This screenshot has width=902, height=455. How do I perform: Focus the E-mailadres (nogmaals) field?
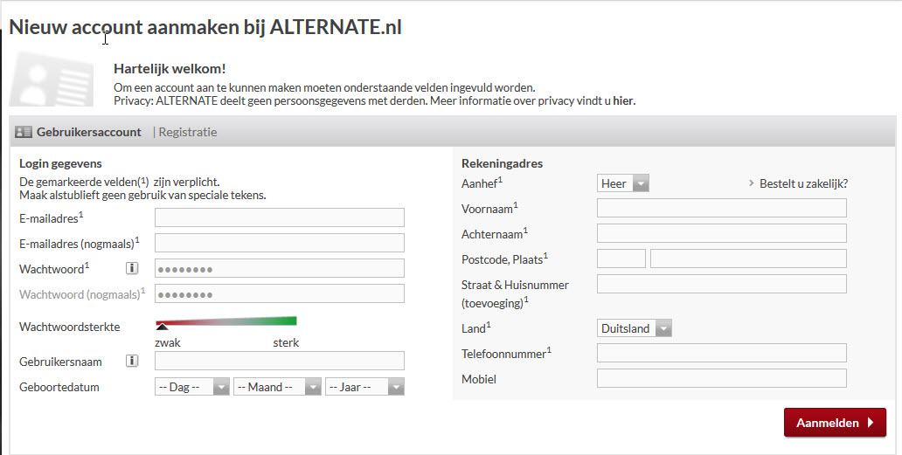[x=280, y=243]
